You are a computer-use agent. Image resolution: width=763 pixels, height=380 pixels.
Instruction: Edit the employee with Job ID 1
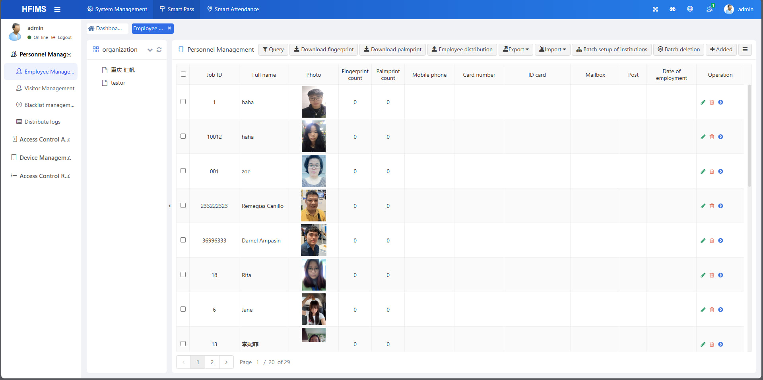point(703,102)
